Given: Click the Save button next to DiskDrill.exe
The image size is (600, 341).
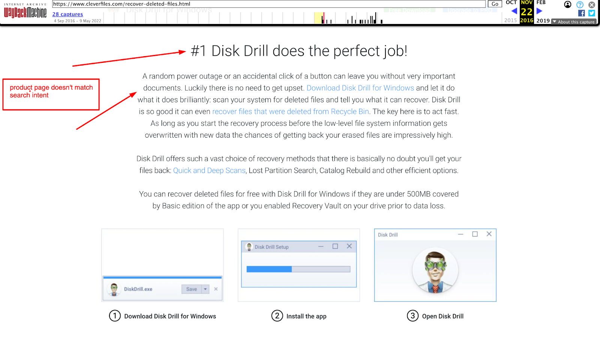Looking at the screenshot, I should 191,289.
